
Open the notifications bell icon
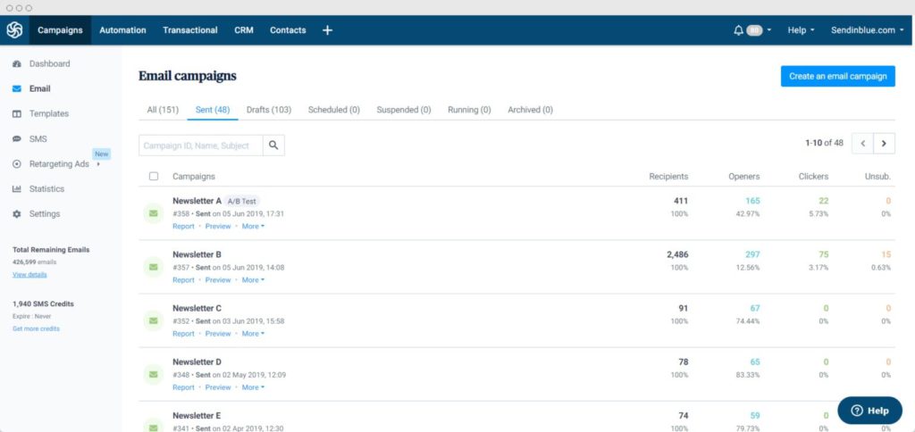coord(738,30)
